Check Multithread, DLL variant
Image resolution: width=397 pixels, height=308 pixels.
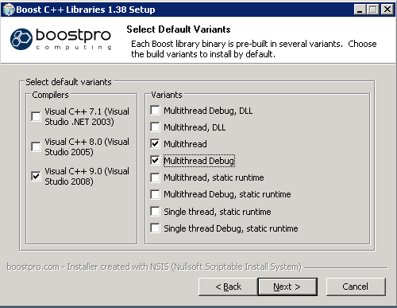[x=155, y=127]
